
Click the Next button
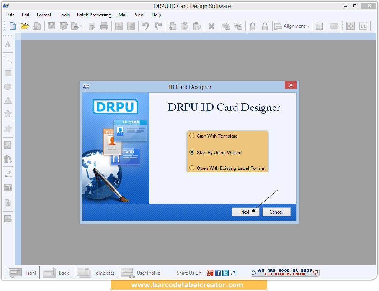pyautogui.click(x=245, y=212)
